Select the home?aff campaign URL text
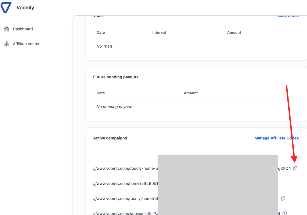 tap(125, 183)
